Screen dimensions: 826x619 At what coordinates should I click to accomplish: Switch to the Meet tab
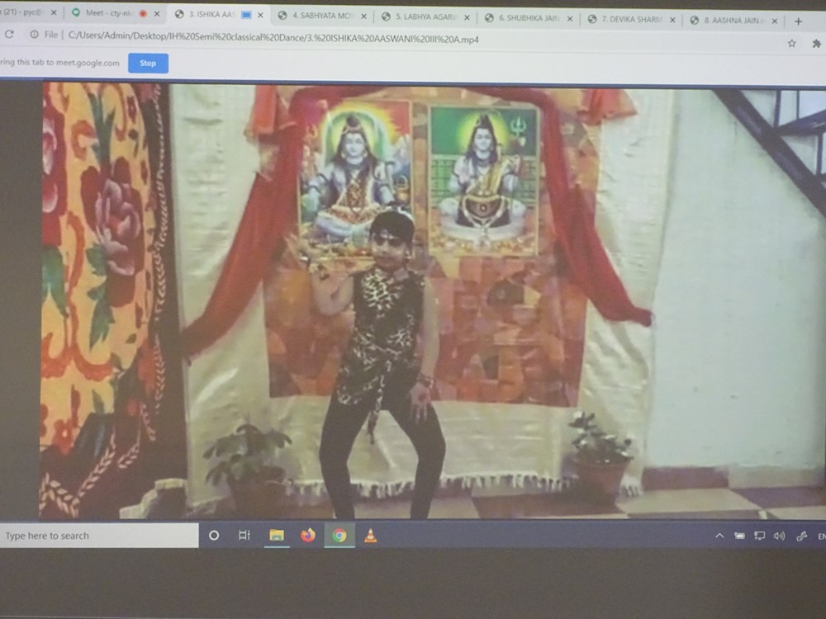(115, 13)
